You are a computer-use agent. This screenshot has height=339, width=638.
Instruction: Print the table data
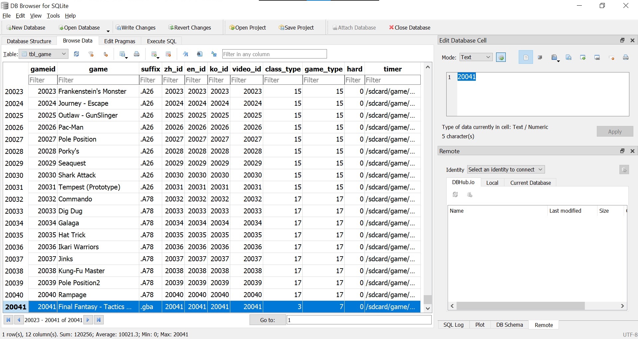point(137,54)
